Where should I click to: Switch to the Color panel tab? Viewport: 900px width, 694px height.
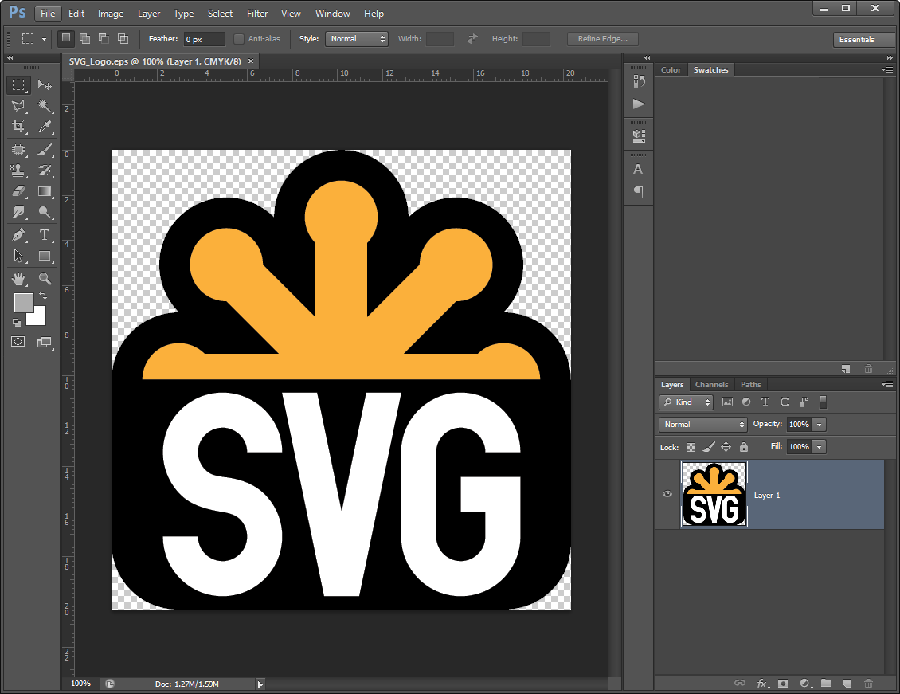point(671,69)
